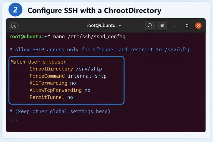213x142 pixels.
Task: Click the Match User sftpuser line
Action: click(39, 62)
